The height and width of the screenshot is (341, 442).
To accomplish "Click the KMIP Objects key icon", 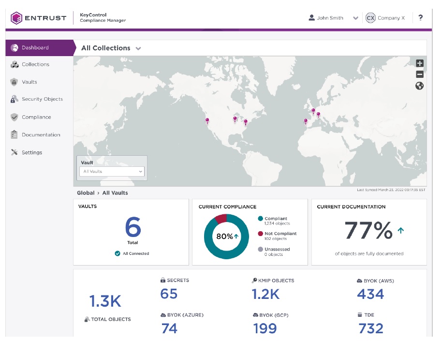I will pos(254,281).
